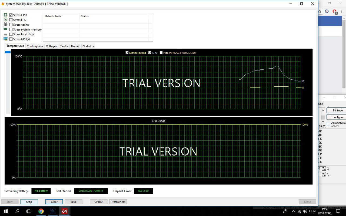
Task: Enable the Stress FPU checkbox
Action: [11, 20]
